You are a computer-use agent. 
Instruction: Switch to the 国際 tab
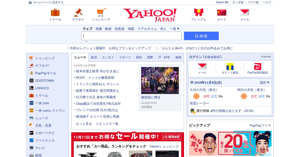[x=150, y=57]
